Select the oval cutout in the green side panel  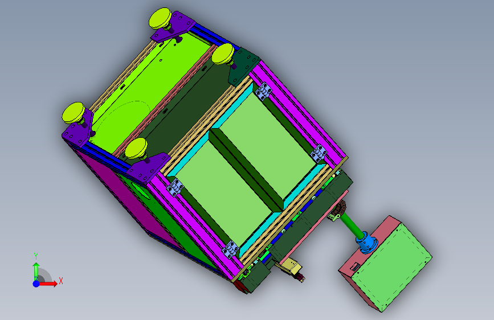click(x=141, y=191)
